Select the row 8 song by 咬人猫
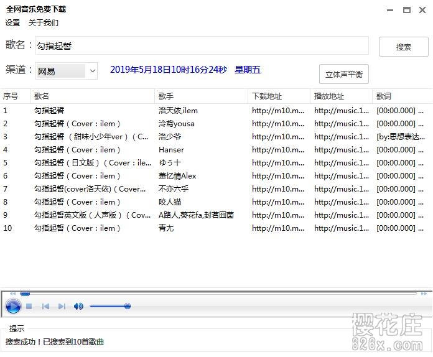The height and width of the screenshot is (357, 433). (216, 202)
